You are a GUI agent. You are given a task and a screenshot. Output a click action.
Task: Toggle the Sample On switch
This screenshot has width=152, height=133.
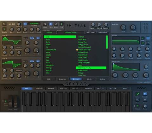click(25, 24)
